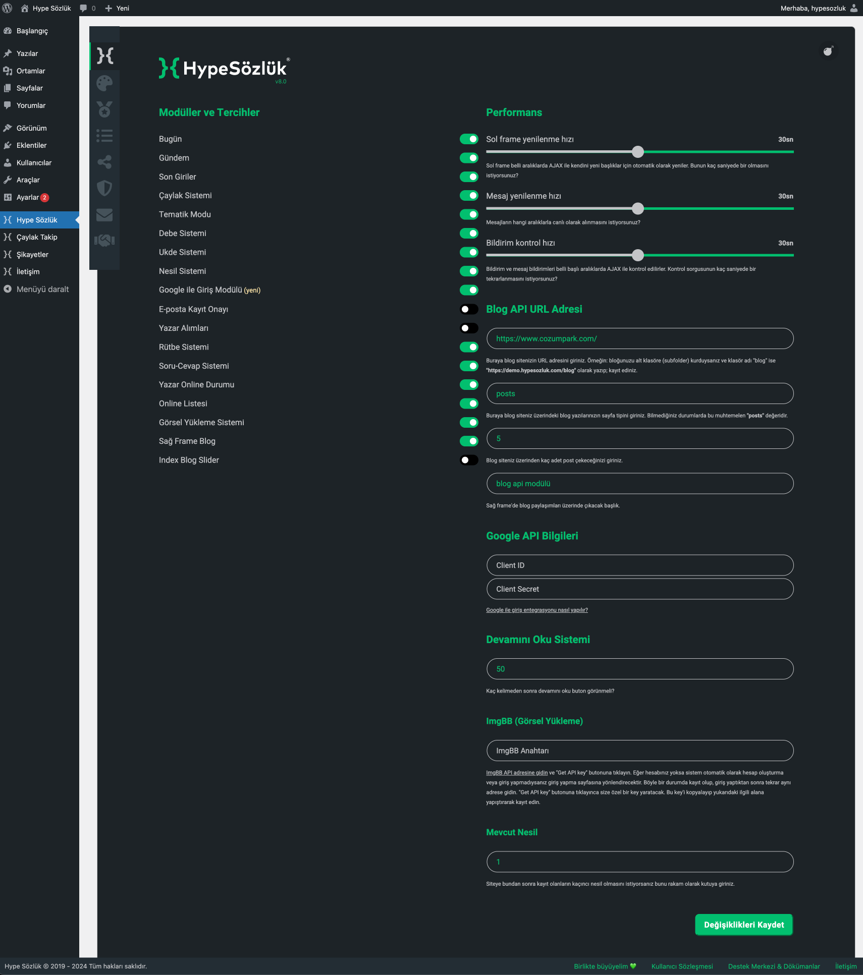This screenshot has width=863, height=975.
Task: Enable the E-posta Kayıt Onayı toggle
Action: tap(469, 309)
